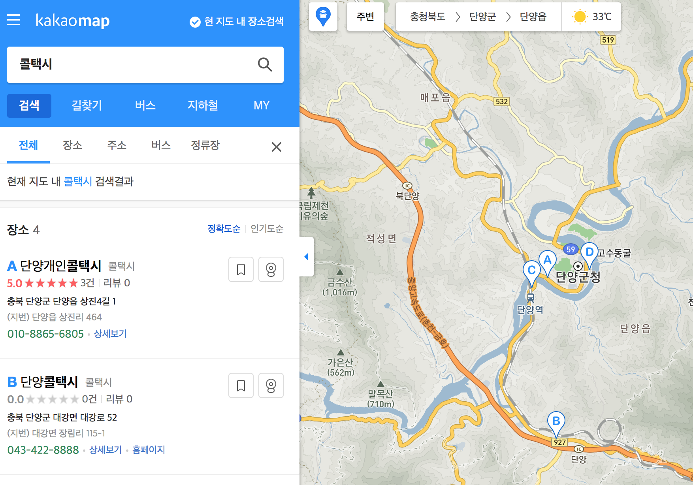The width and height of the screenshot is (693, 485).
Task: Select the 전체 results filter tab
Action: coord(28,145)
